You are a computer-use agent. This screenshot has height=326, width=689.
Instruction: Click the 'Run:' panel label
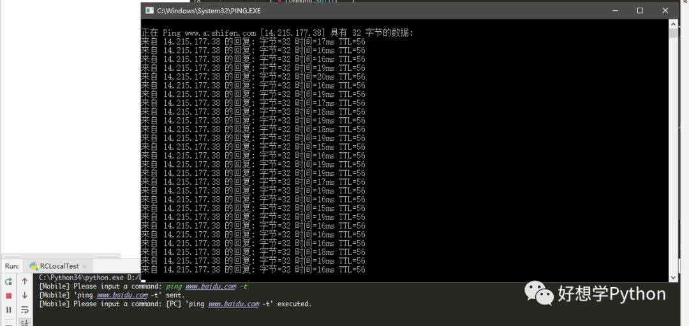12,266
